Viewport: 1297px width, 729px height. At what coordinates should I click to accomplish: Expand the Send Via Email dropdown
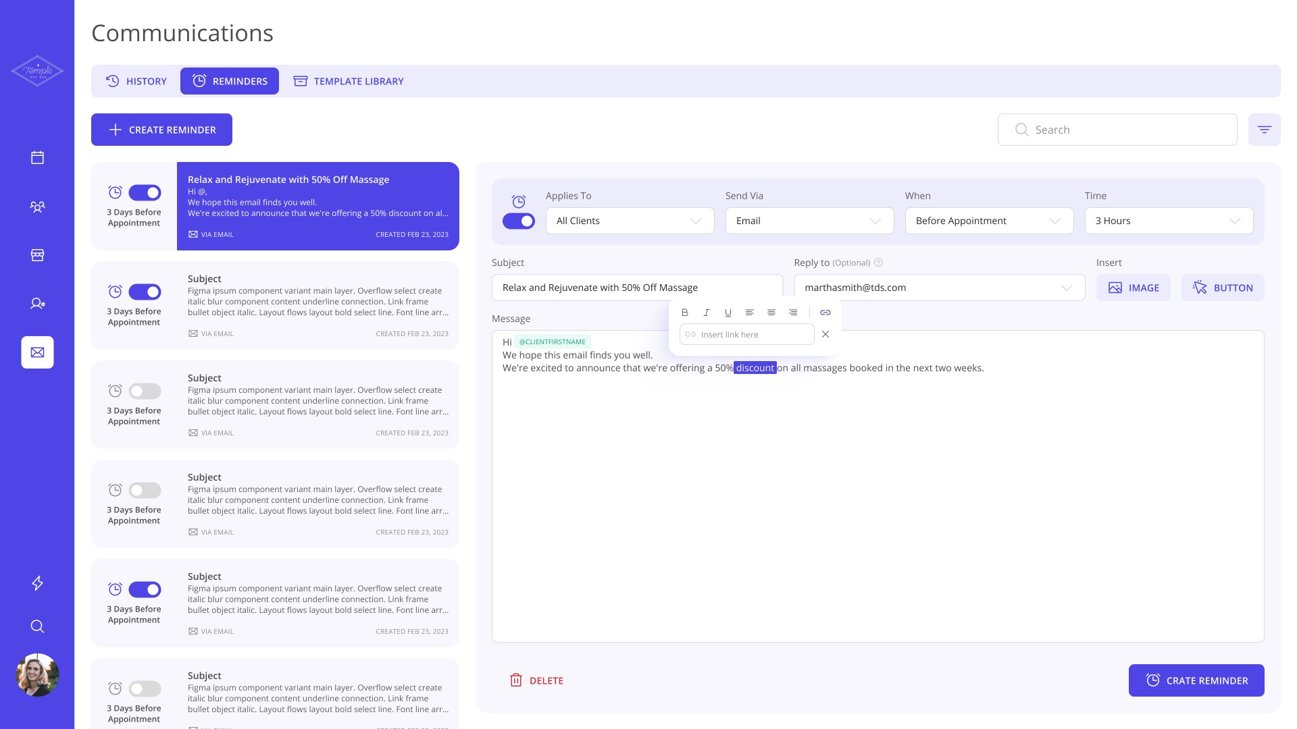click(x=809, y=221)
